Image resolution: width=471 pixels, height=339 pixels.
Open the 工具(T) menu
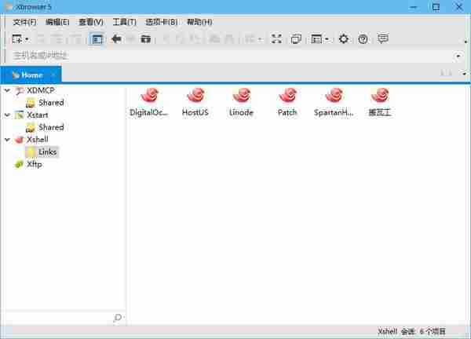[124, 22]
